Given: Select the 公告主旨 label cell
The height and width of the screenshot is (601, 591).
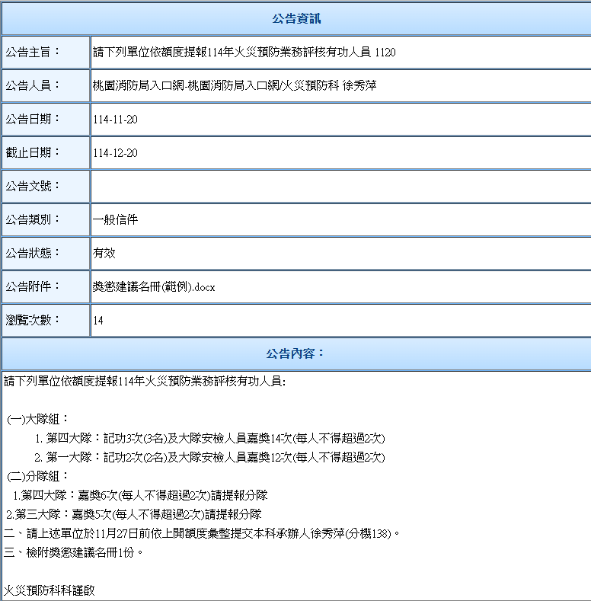Looking at the screenshot, I should (x=46, y=53).
